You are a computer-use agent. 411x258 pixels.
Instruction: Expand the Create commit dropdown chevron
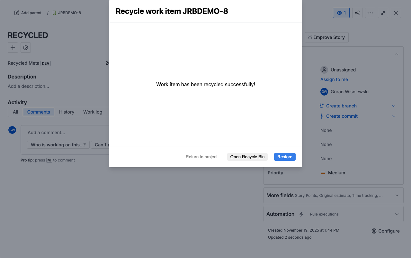tap(394, 116)
